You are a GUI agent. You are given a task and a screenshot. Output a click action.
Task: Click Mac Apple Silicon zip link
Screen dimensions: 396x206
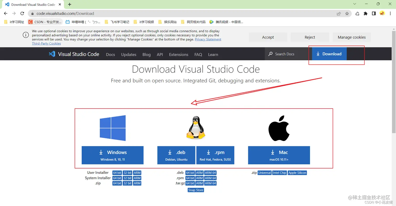pos(297,173)
